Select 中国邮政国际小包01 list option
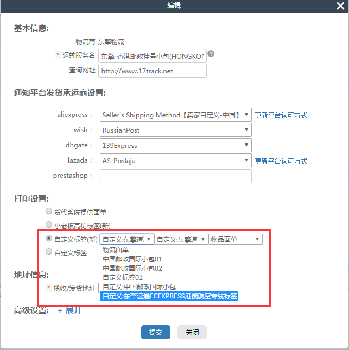The height and width of the screenshot is (350, 349). pyautogui.click(x=132, y=259)
